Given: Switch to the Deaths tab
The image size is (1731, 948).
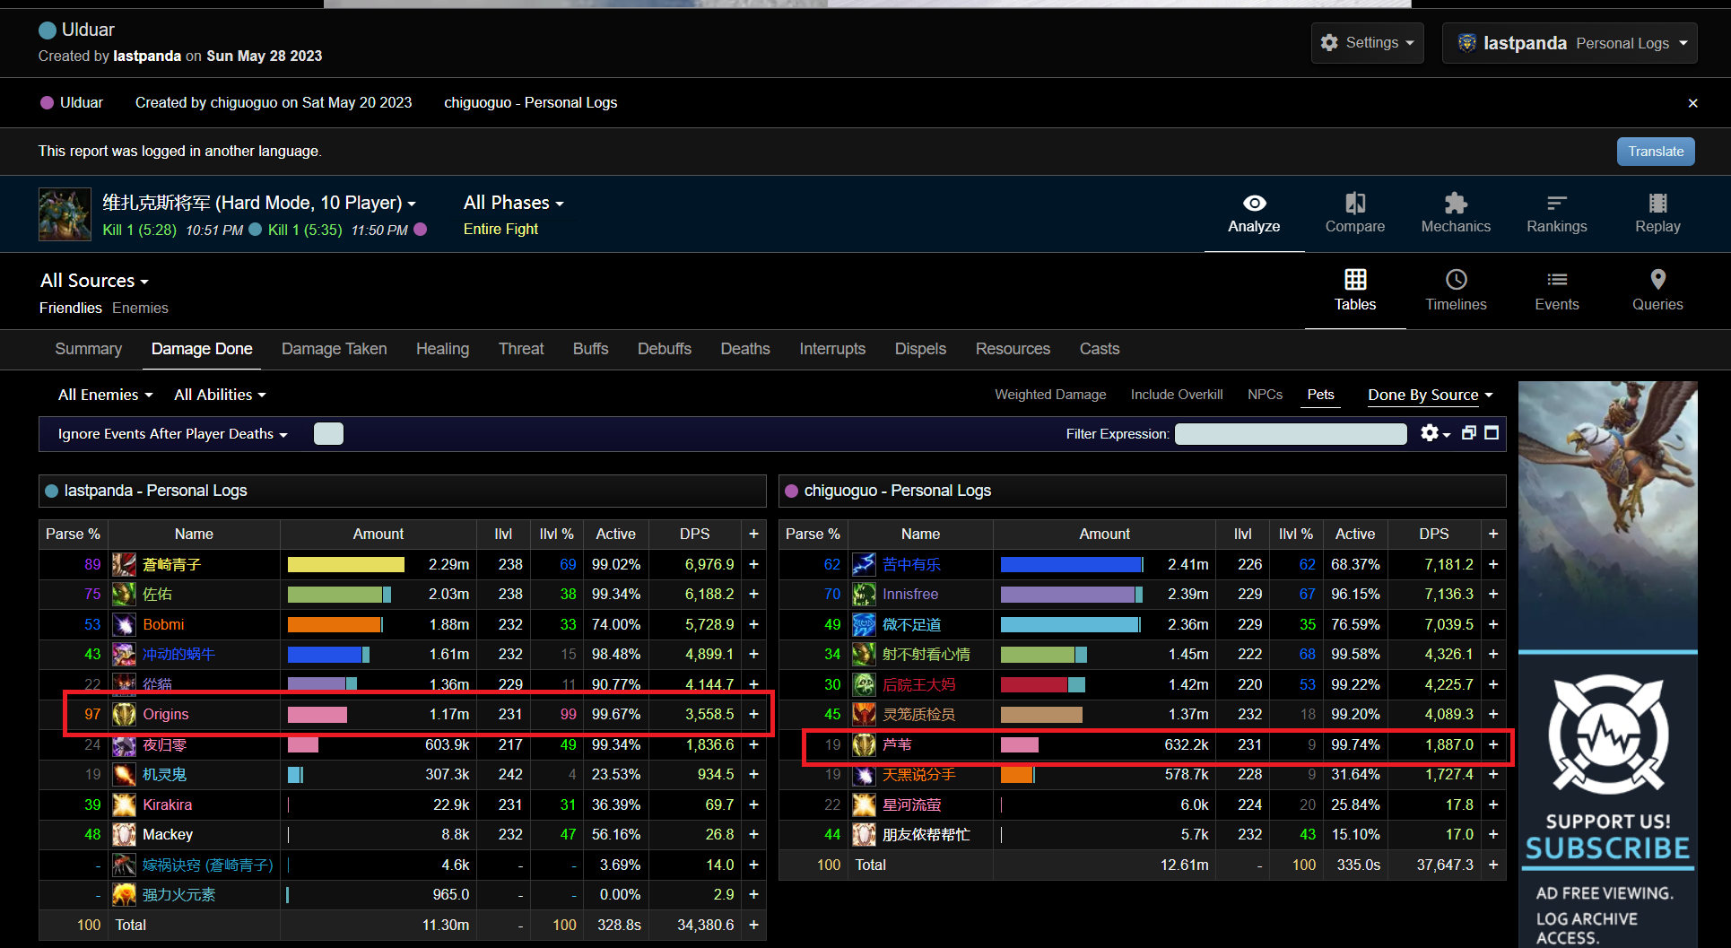Looking at the screenshot, I should coord(744,349).
